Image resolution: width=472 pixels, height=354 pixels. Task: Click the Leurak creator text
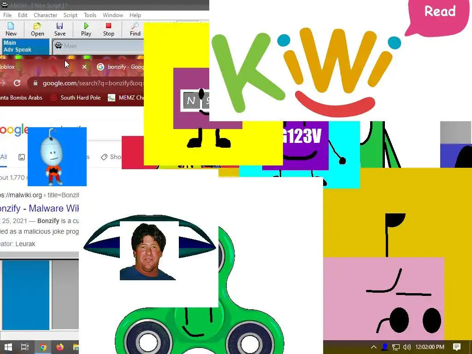(25, 244)
